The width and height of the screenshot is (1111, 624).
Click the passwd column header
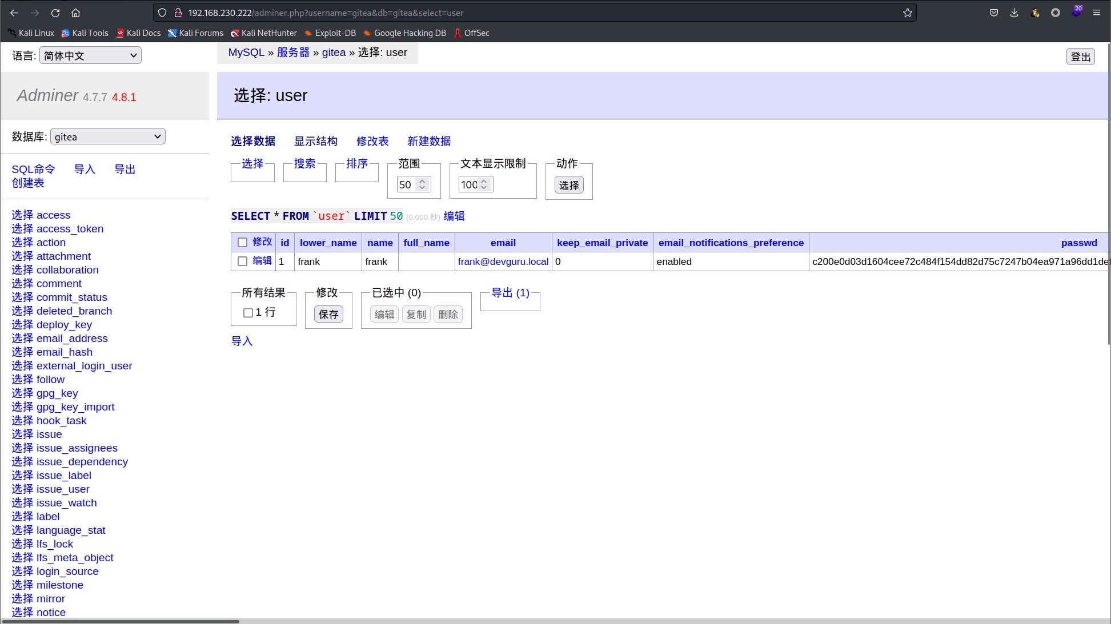[x=1079, y=243]
